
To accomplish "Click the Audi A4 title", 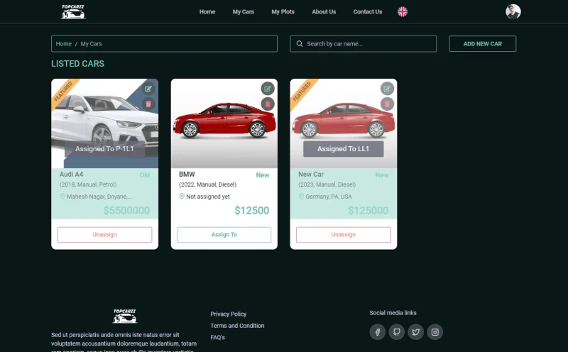I will tap(72, 174).
